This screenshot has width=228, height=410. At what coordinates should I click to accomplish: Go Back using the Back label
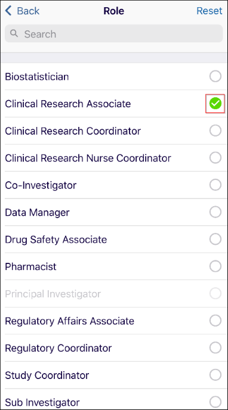[28, 11]
